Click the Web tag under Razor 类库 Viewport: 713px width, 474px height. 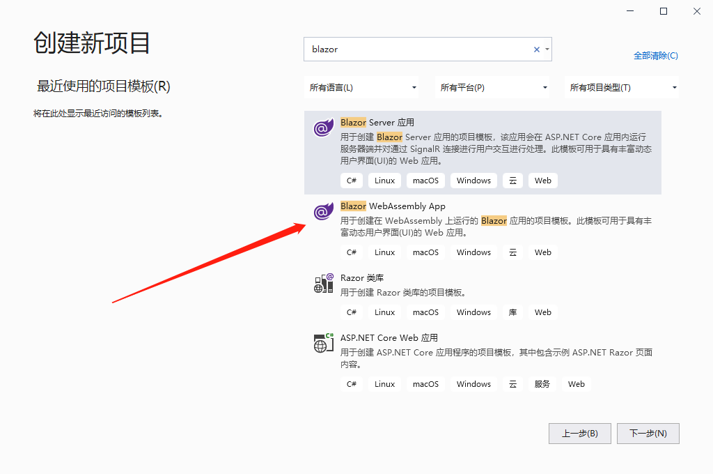543,312
